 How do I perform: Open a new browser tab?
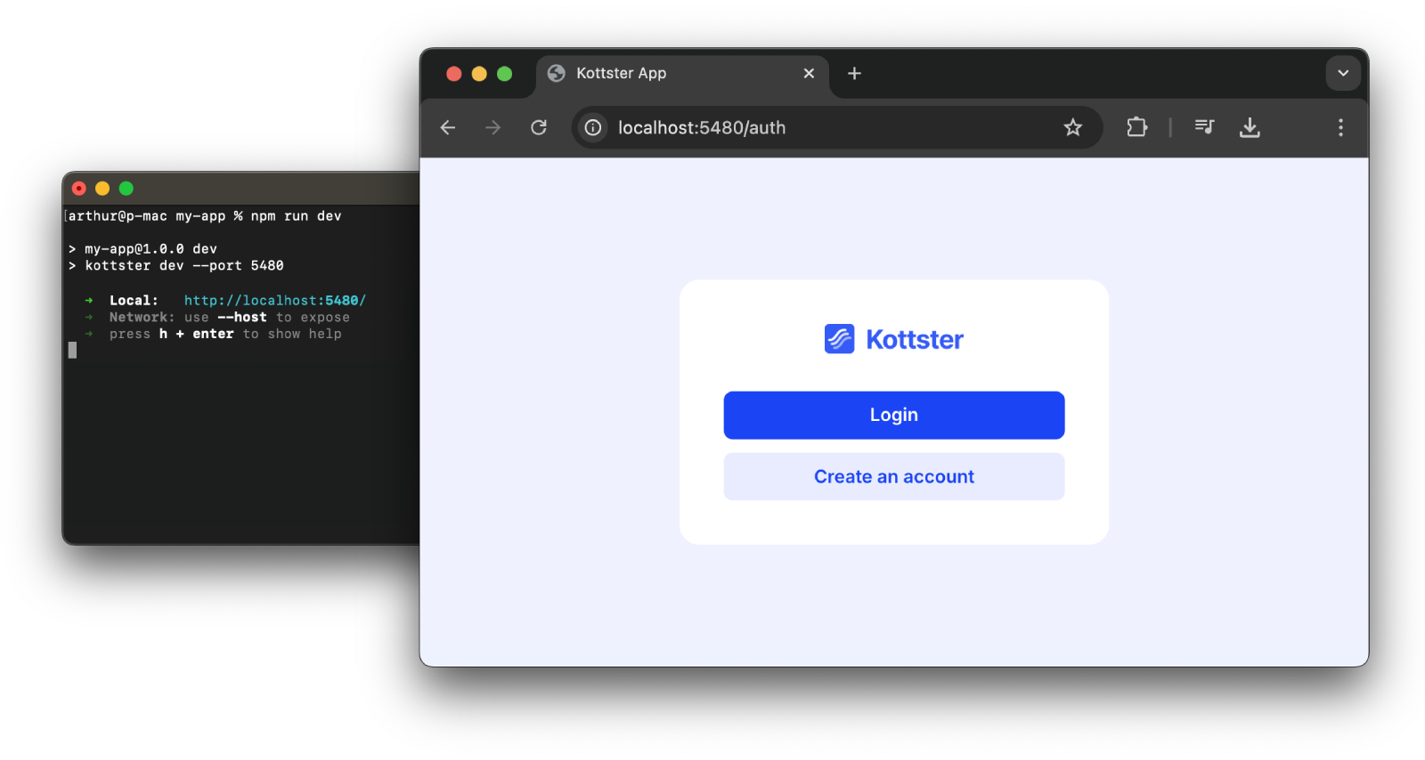[854, 73]
